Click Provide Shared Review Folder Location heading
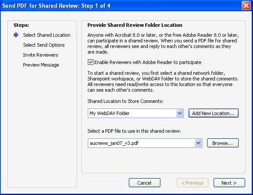 135,25
